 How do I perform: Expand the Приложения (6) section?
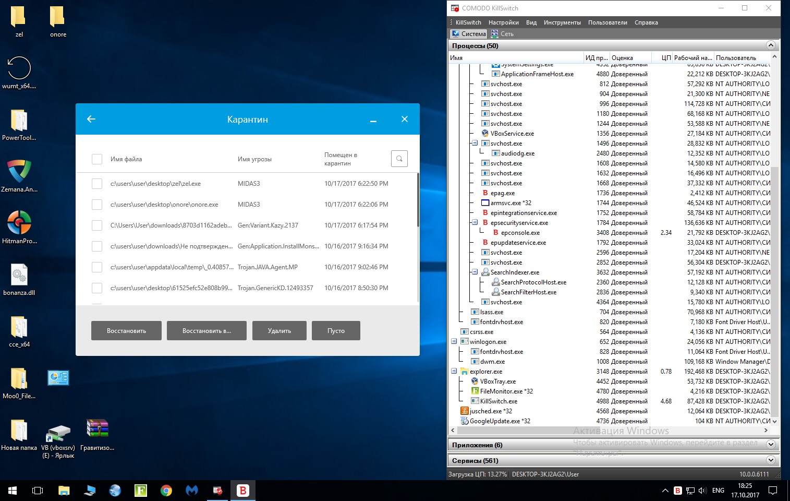point(771,445)
